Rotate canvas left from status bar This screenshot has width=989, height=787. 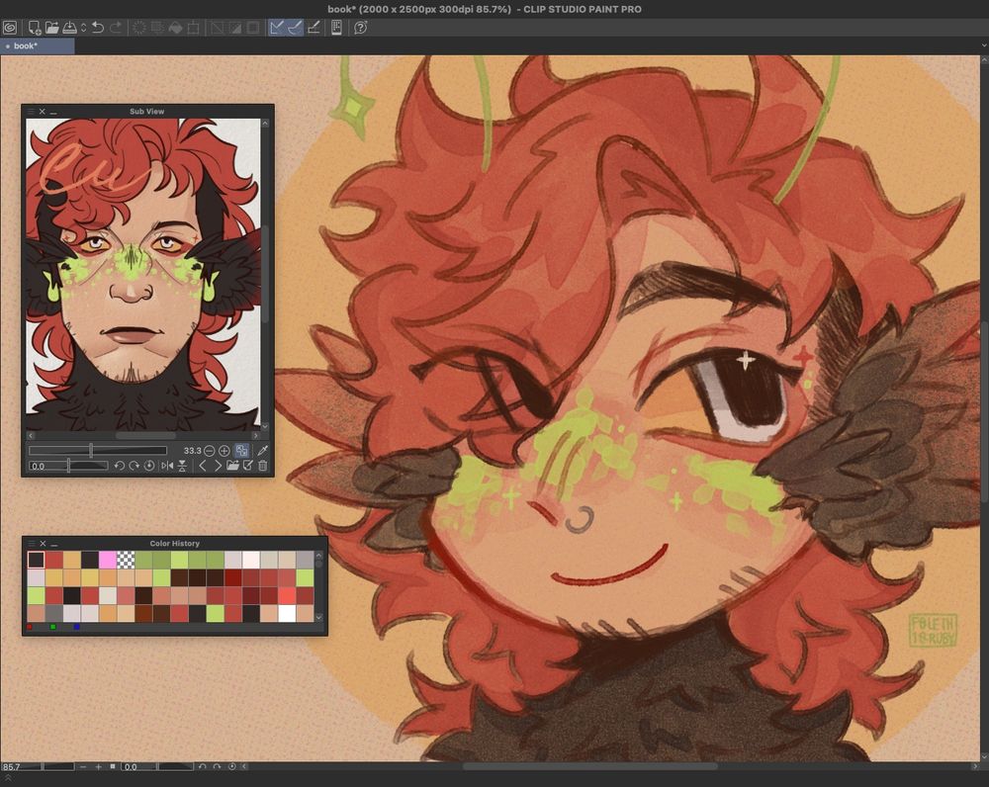[202, 767]
